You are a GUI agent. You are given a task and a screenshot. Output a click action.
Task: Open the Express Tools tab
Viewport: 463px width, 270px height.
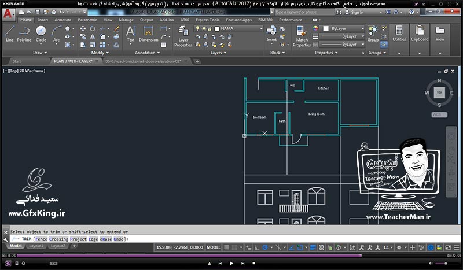[x=207, y=20]
